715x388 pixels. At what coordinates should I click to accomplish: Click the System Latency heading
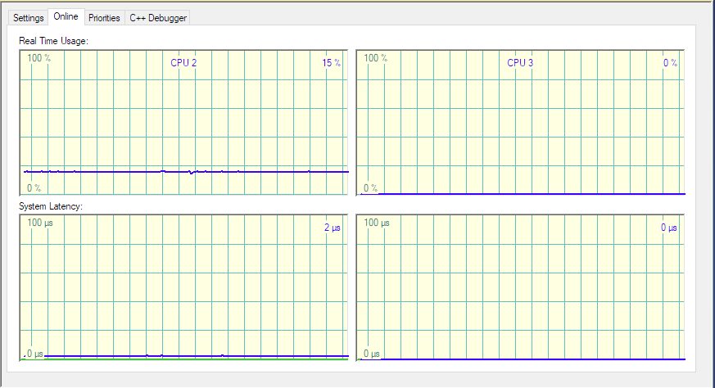coord(51,206)
